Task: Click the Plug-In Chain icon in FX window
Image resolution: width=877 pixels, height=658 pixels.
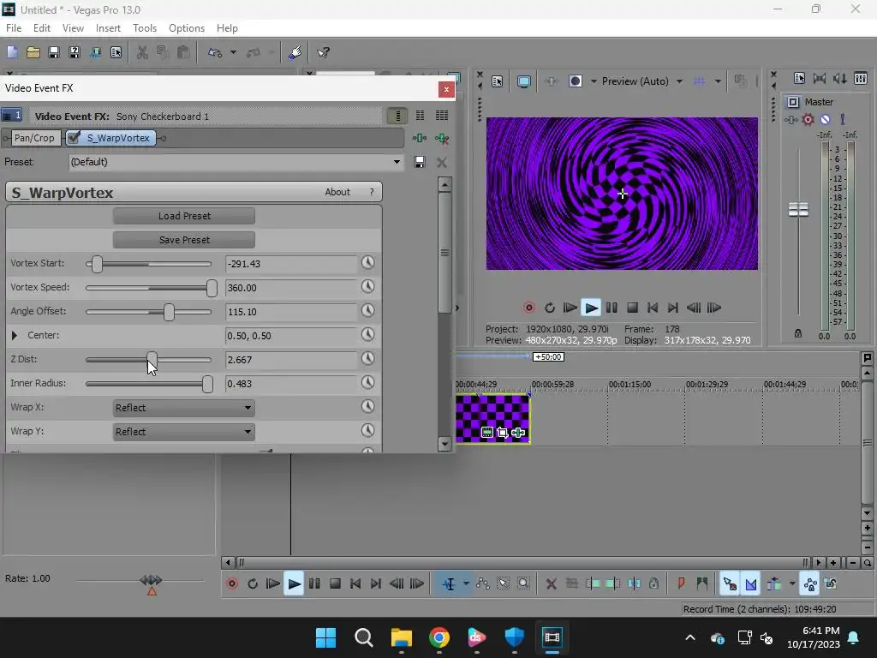Action: pos(420,138)
